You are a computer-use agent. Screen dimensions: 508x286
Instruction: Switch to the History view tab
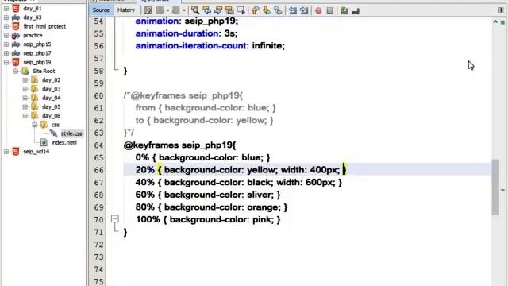pyautogui.click(x=126, y=10)
